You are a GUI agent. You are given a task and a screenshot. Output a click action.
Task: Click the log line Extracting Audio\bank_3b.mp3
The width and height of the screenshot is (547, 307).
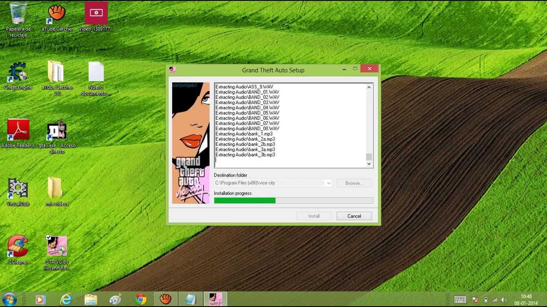point(245,155)
